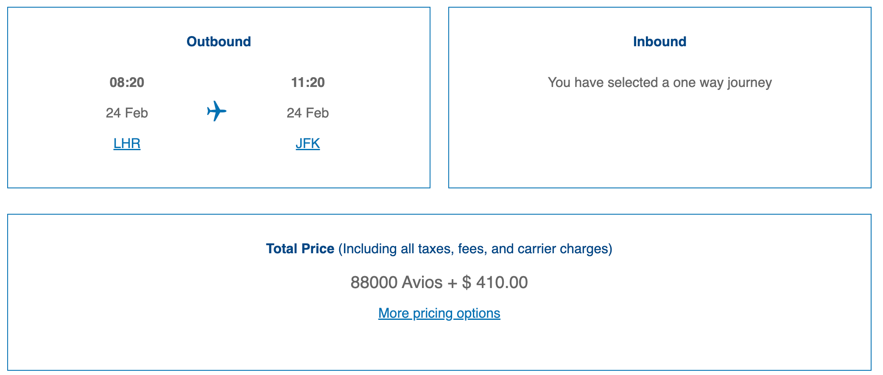Screen dimensions: 883x375
Task: Open the JFK airport details link
Action: pyautogui.click(x=307, y=143)
